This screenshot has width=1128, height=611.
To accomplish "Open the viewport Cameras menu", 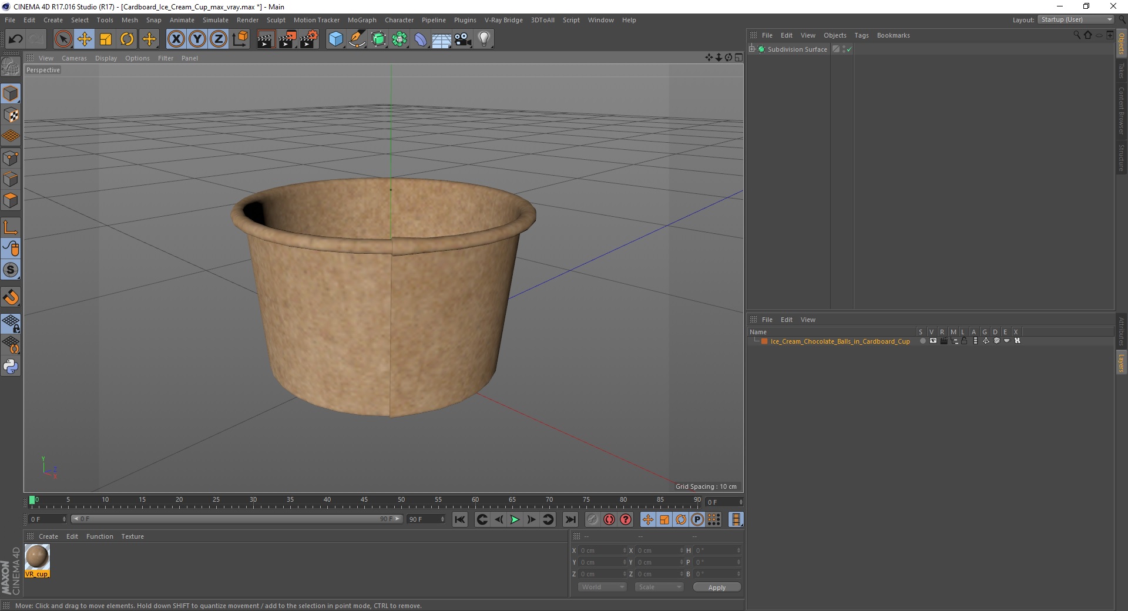I will [74, 58].
